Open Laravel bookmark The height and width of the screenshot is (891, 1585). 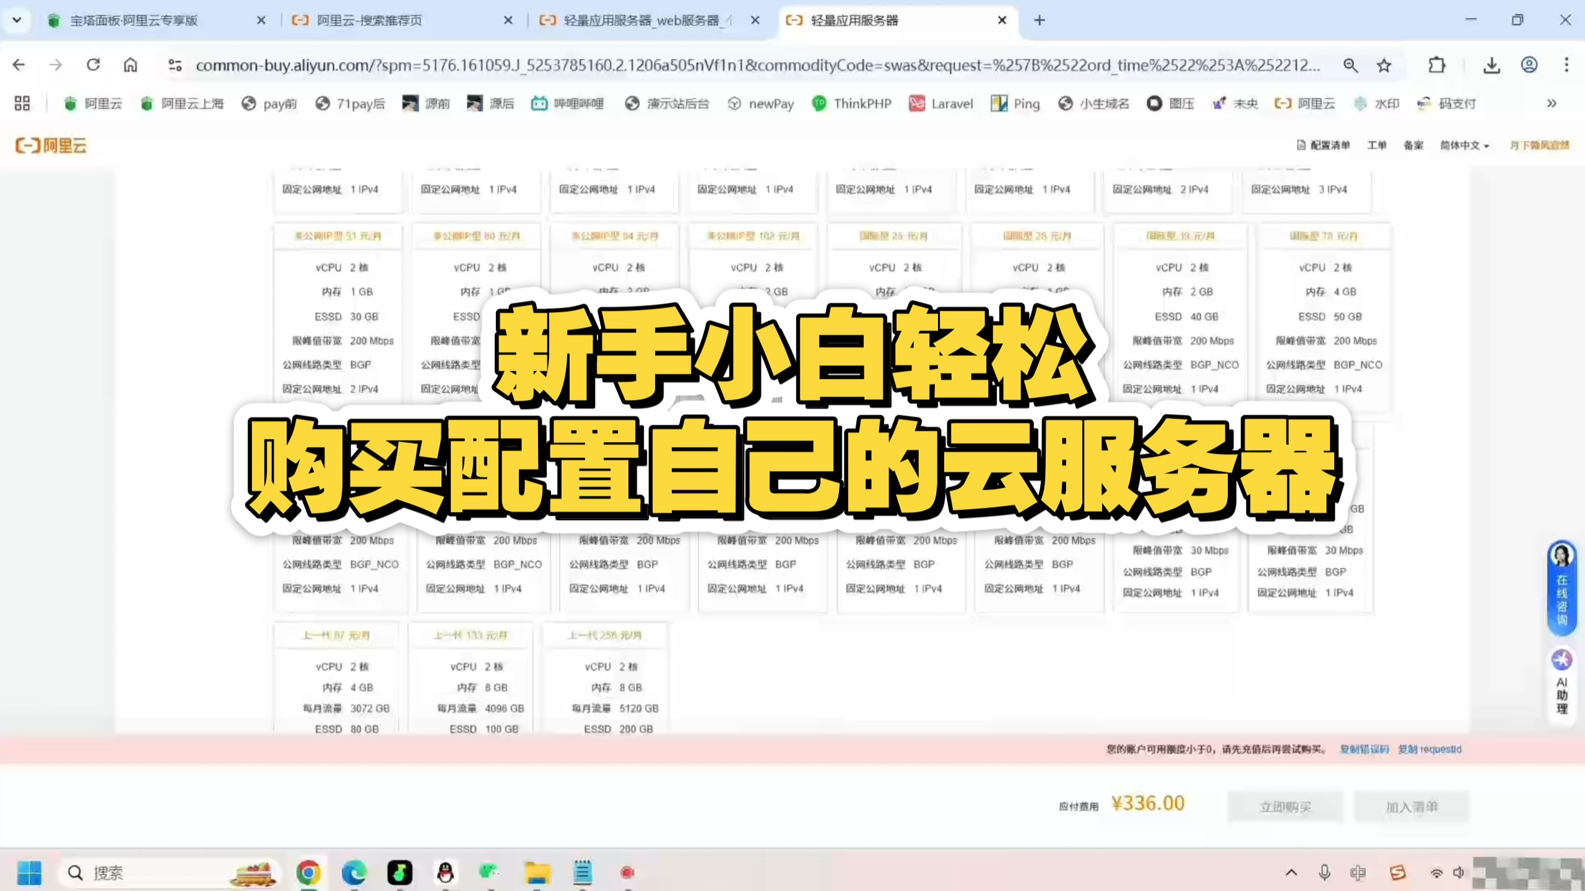[x=940, y=103]
